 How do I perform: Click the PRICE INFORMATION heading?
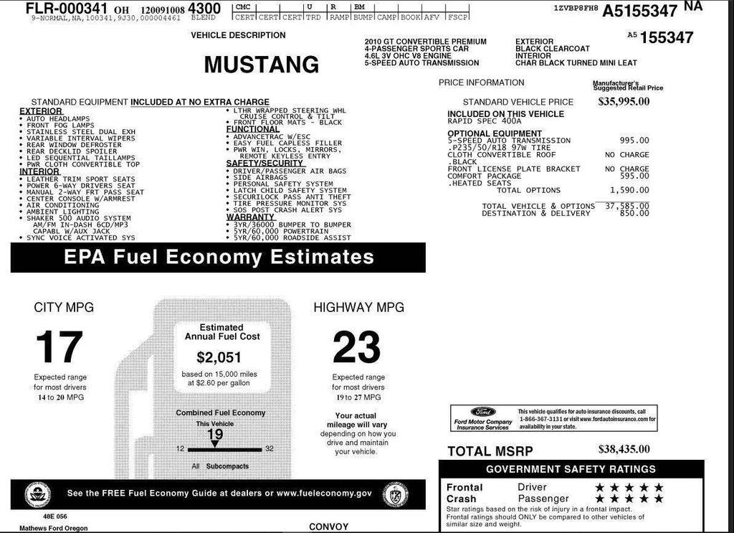[x=481, y=82]
